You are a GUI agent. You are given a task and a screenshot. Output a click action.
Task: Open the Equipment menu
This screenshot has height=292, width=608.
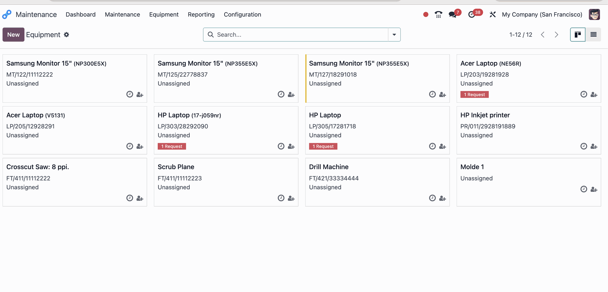tap(164, 15)
